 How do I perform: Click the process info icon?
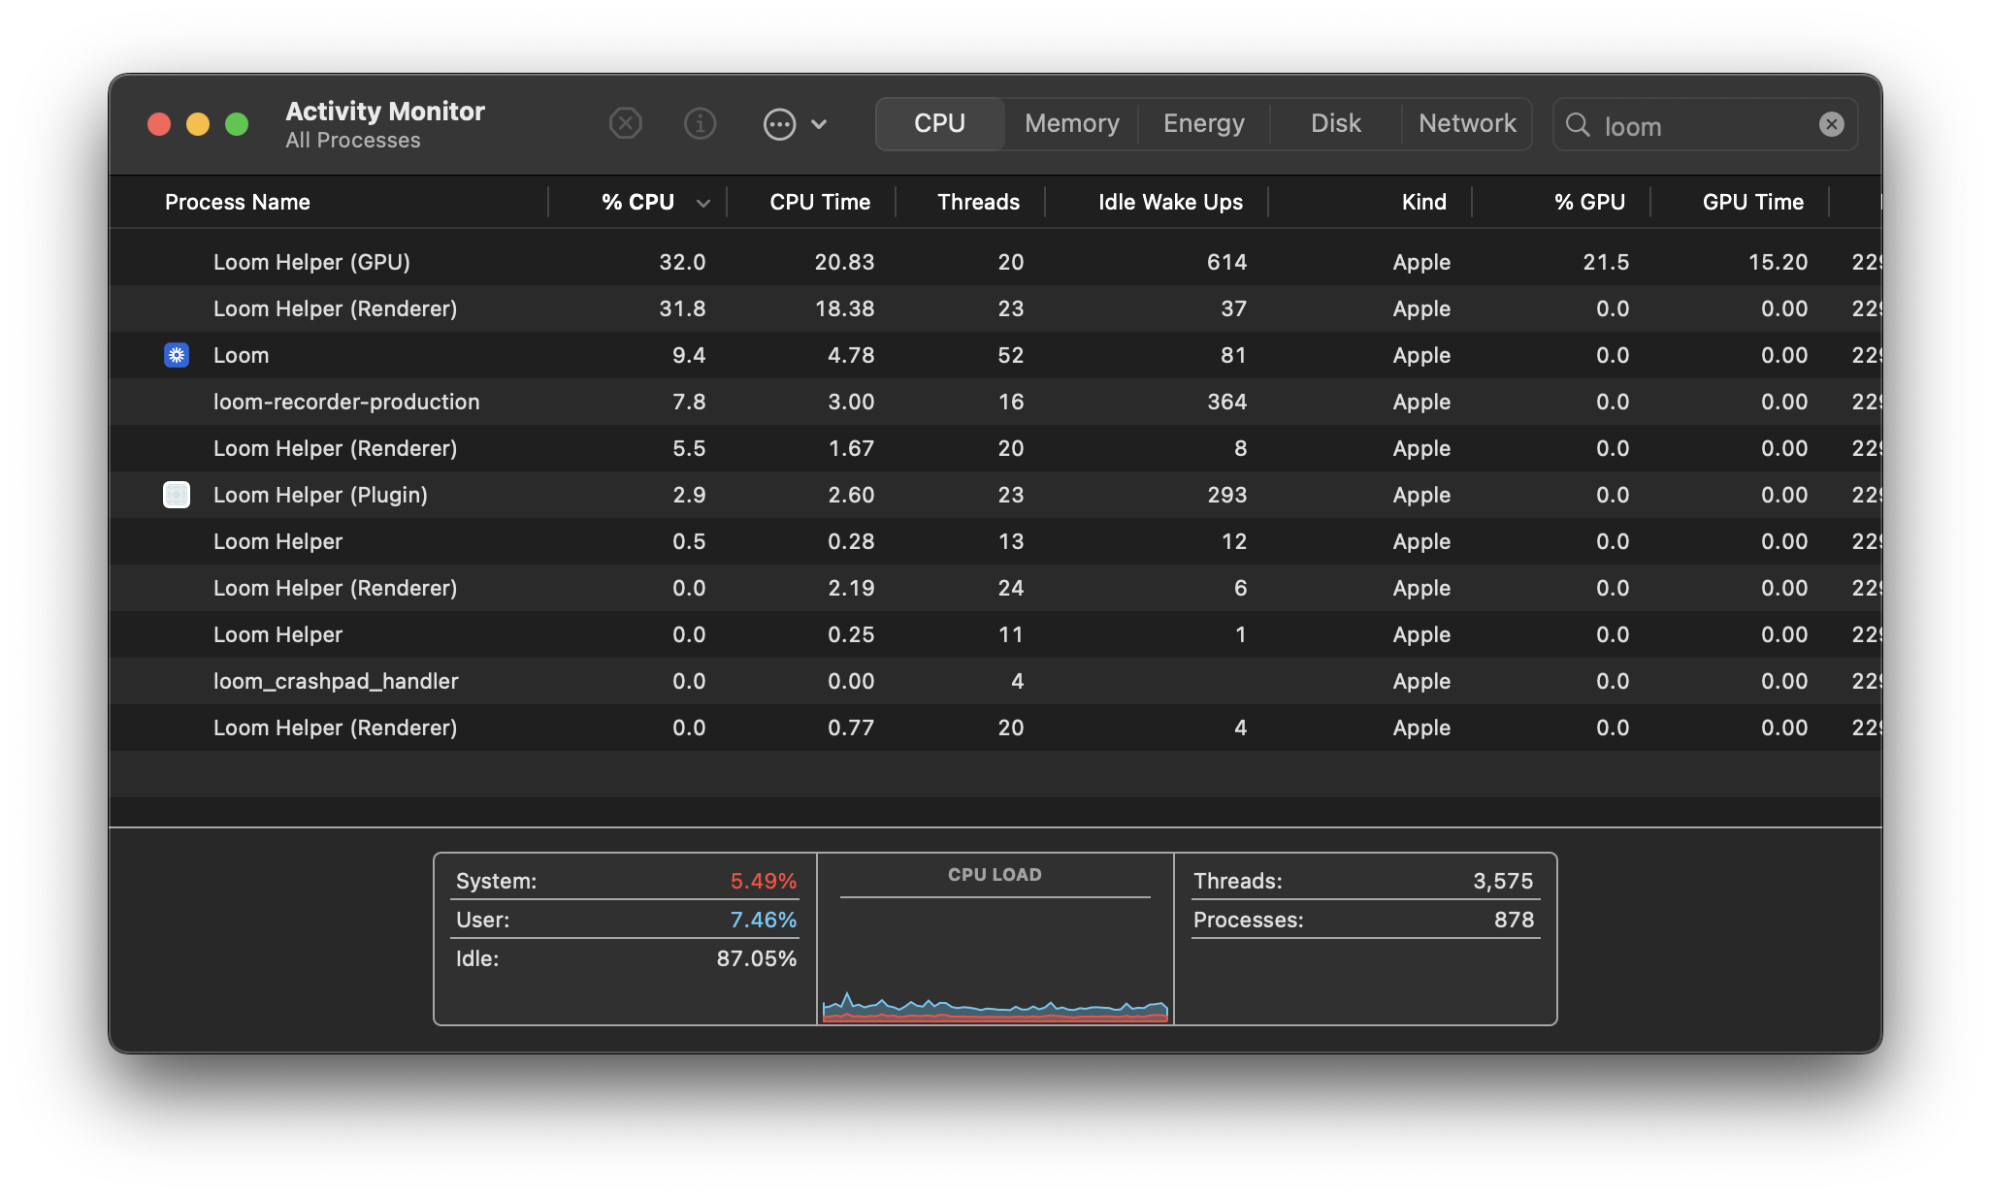click(x=700, y=124)
